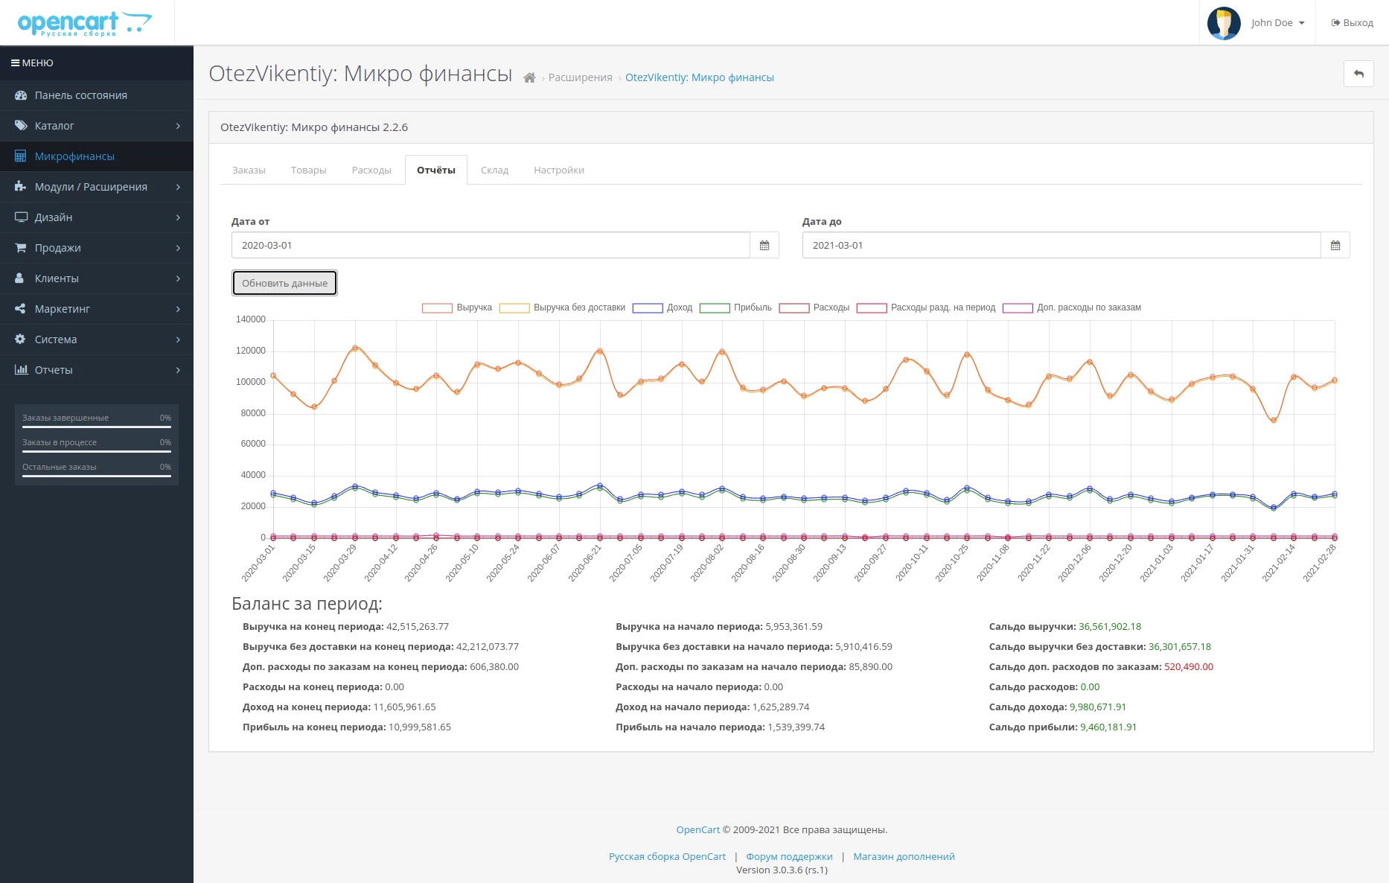Click the Каталог tags icon

tap(21, 126)
